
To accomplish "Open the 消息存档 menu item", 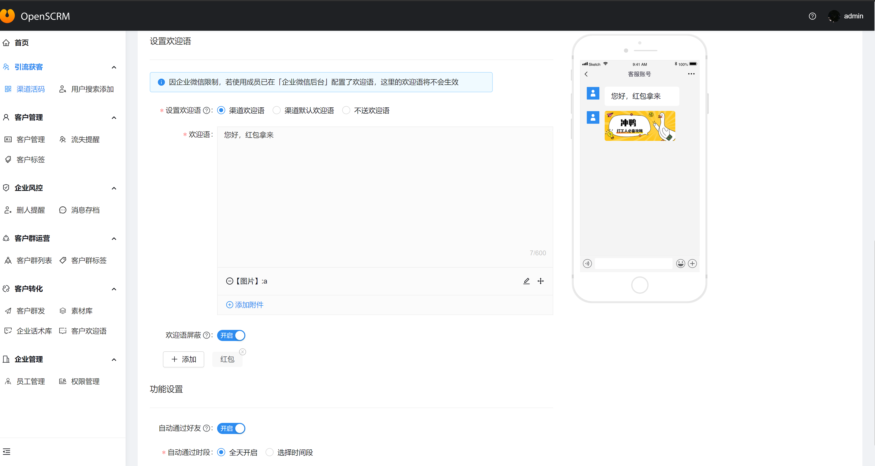I will coord(85,210).
